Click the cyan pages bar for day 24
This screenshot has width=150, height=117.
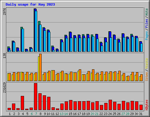(x=111, y=45)
